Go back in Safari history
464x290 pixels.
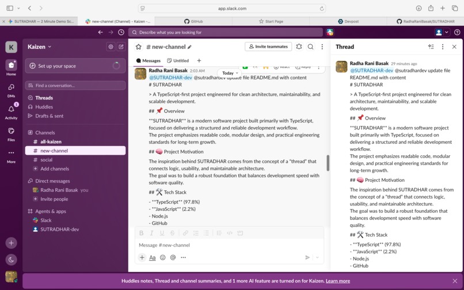click(29, 8)
